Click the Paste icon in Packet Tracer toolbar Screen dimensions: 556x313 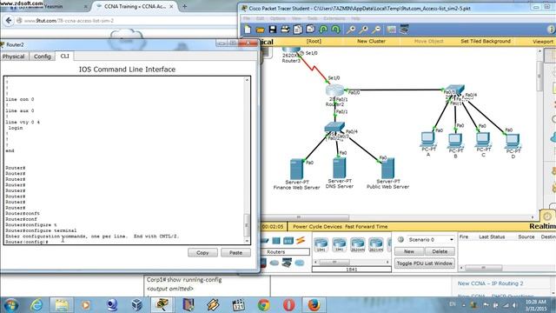pos(310,30)
